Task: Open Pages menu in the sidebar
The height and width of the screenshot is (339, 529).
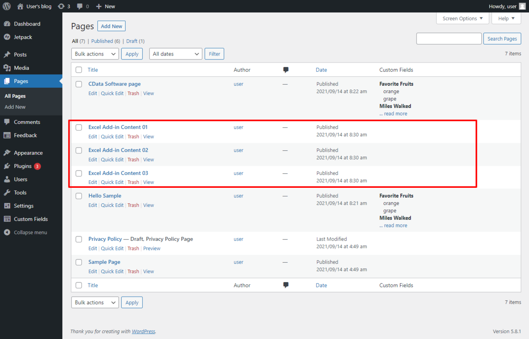Action: tap(31, 81)
